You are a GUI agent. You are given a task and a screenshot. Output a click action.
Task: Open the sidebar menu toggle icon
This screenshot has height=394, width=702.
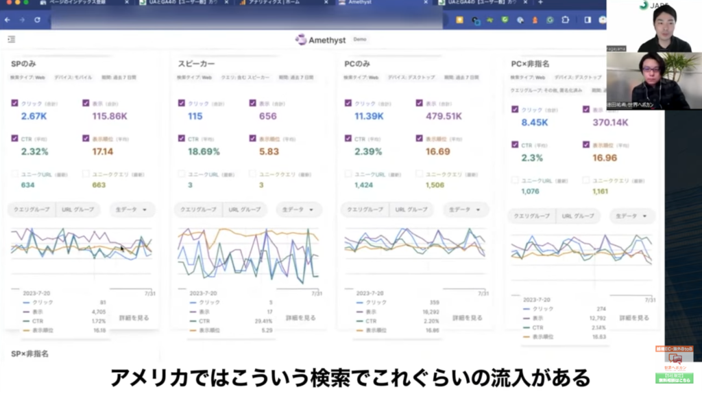(12, 39)
